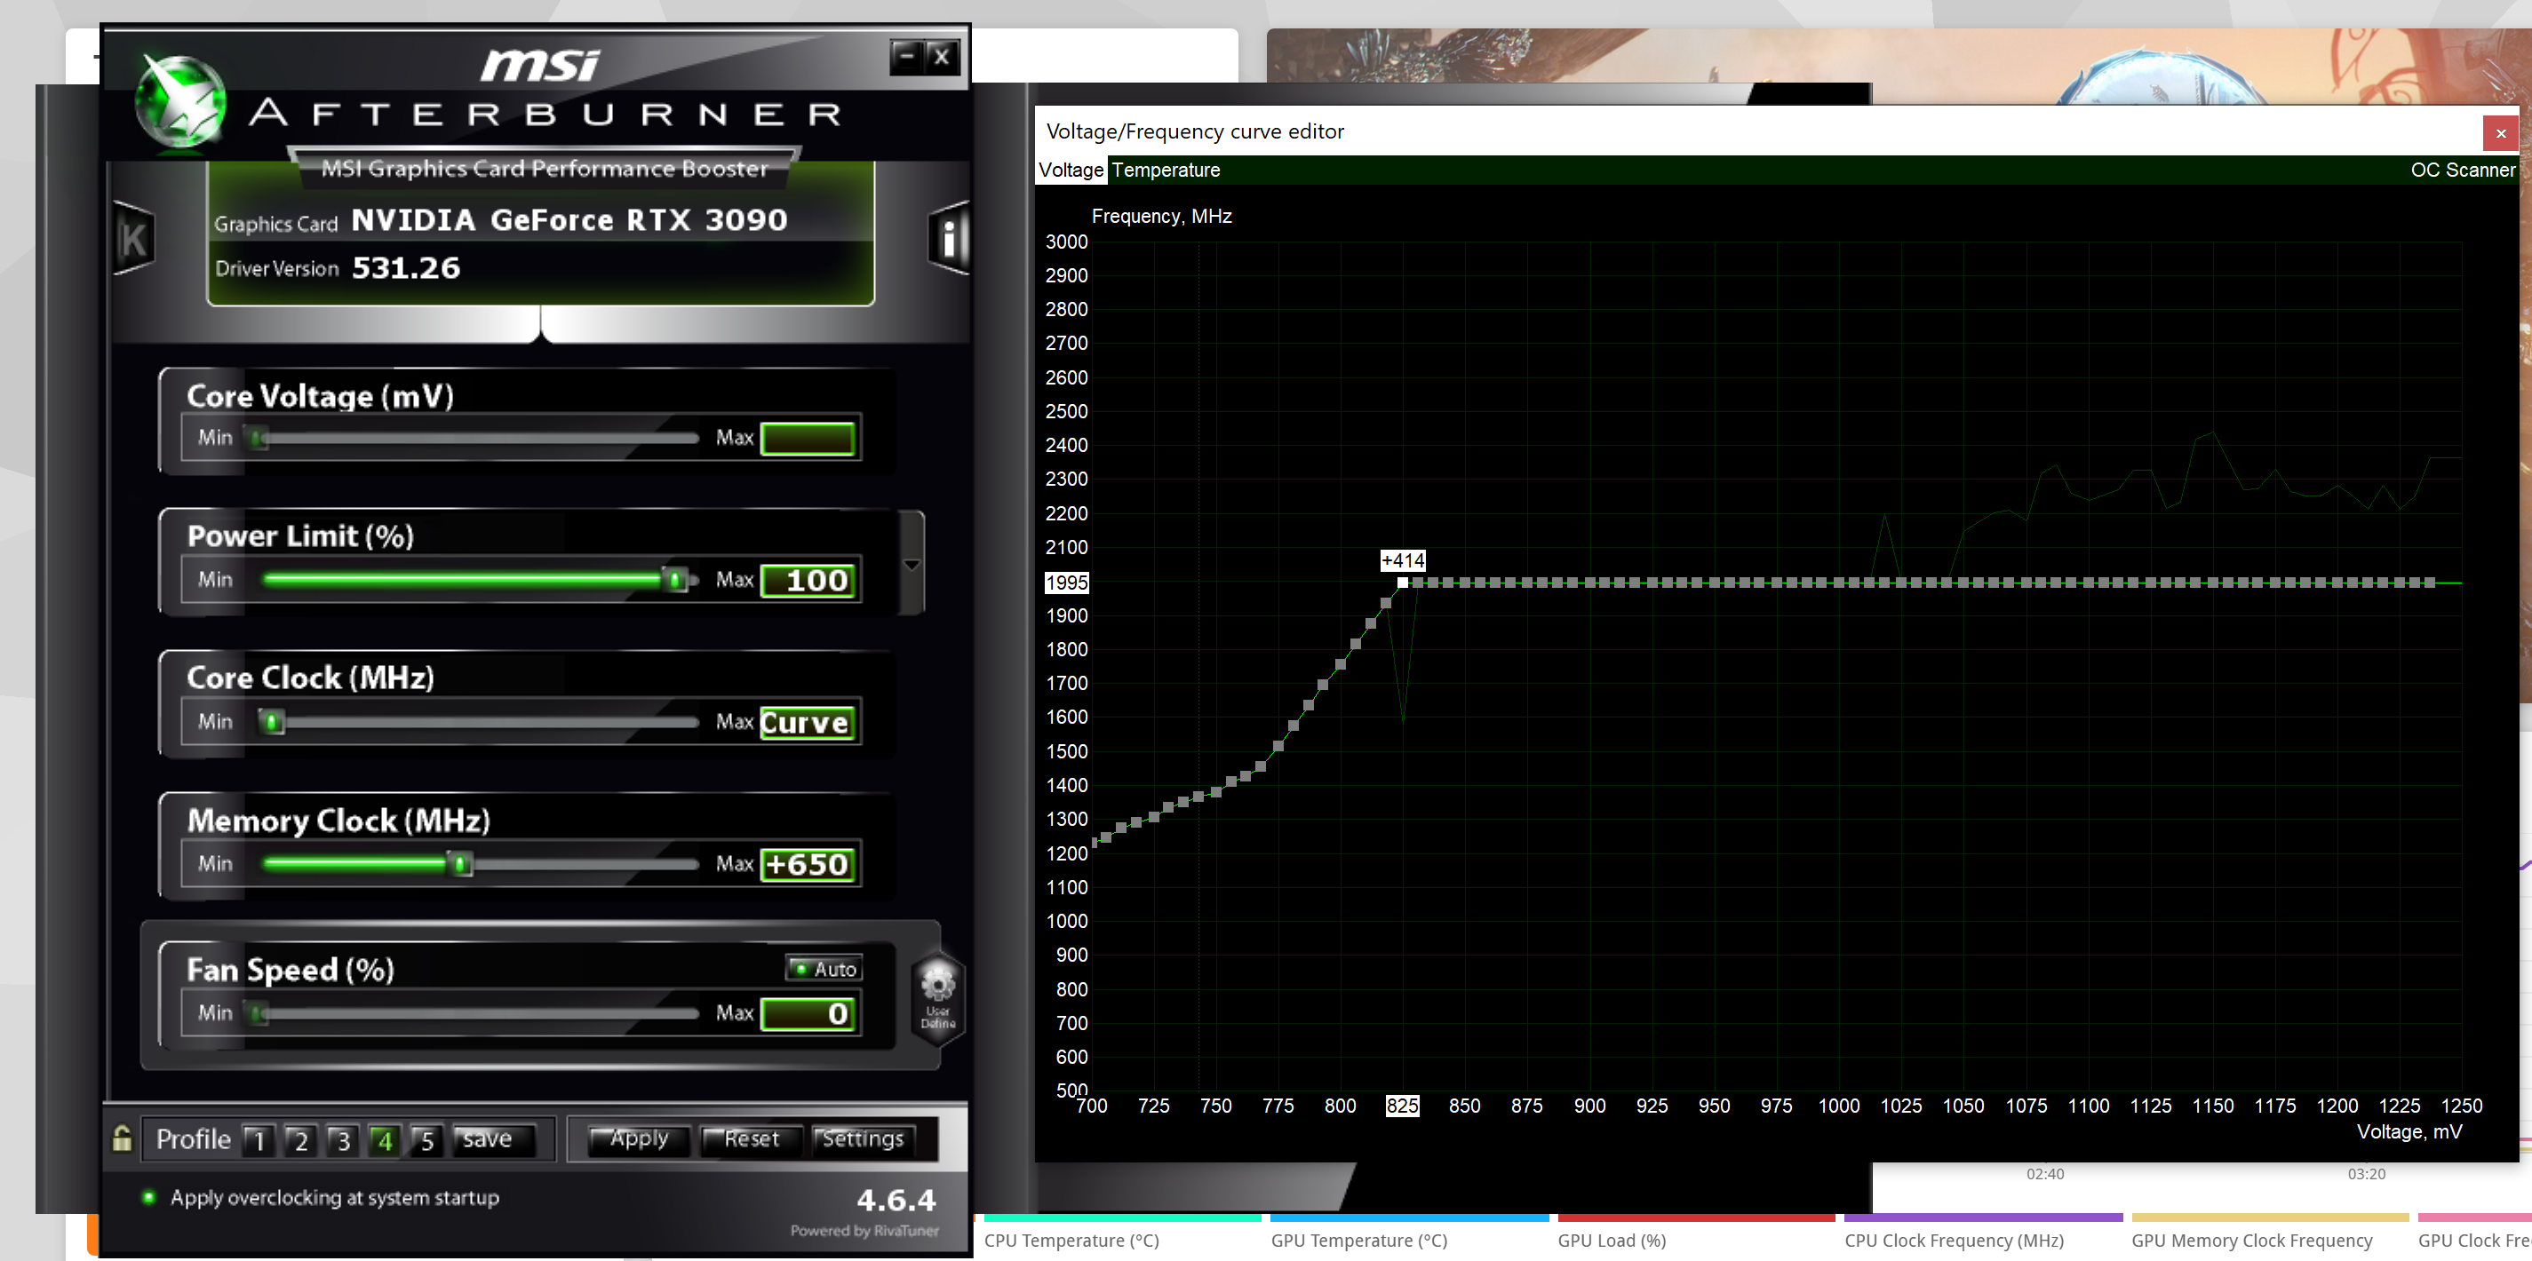This screenshot has height=1261, width=2532.
Task: Open the information i icon
Action: tap(949, 239)
